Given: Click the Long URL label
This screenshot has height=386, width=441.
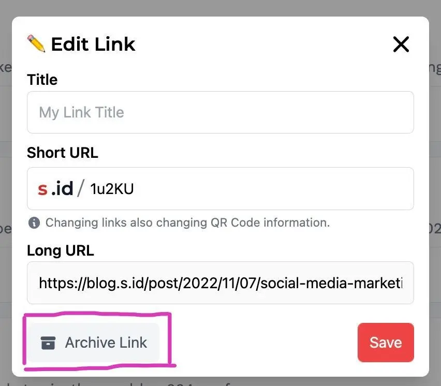Looking at the screenshot, I should (61, 251).
